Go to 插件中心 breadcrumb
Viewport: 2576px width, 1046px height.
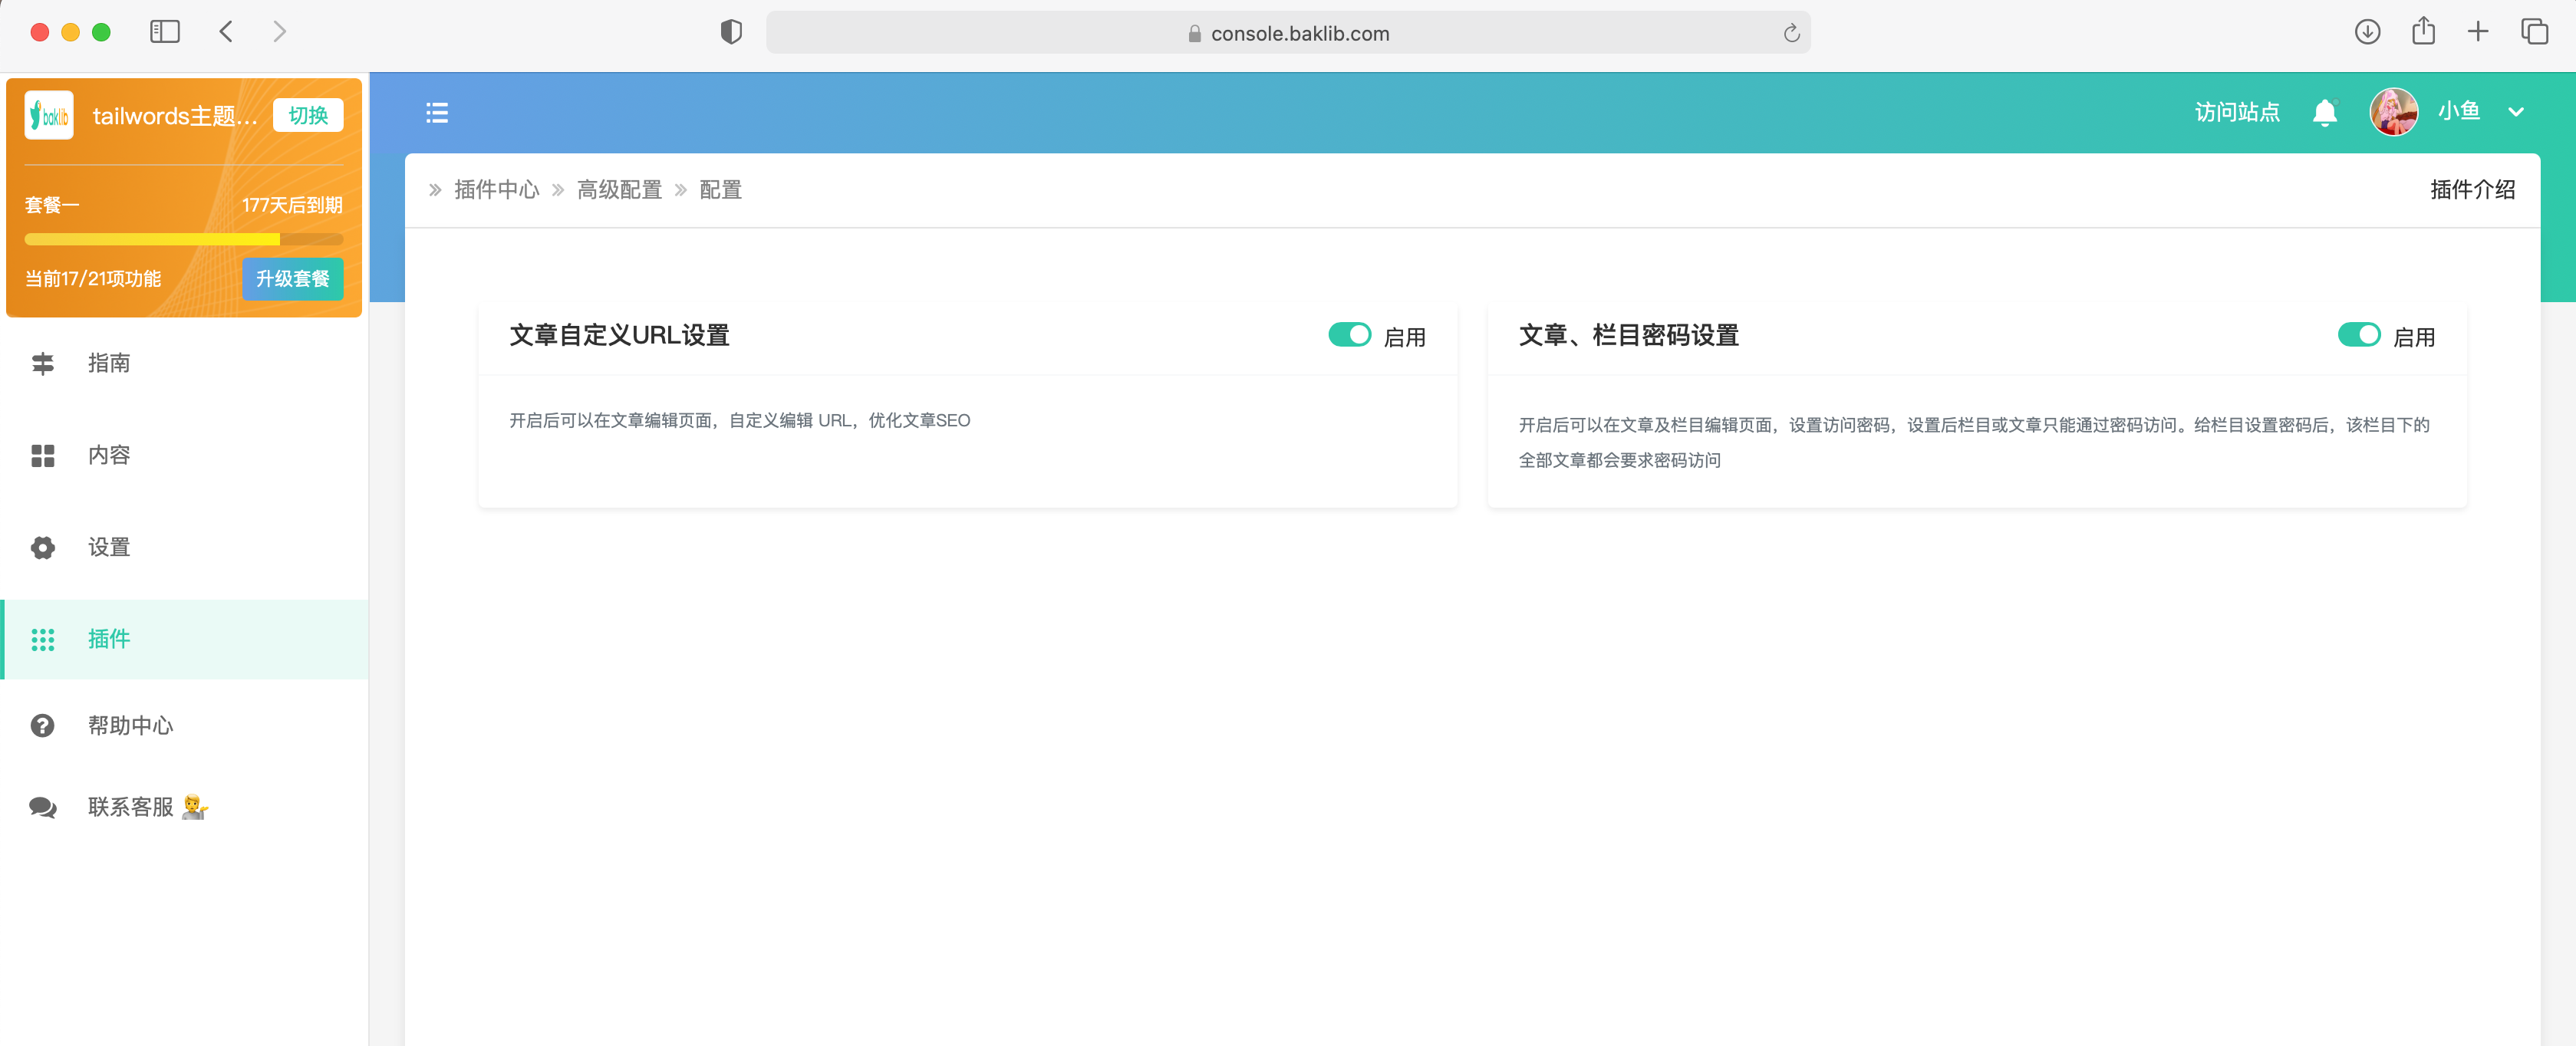[497, 190]
